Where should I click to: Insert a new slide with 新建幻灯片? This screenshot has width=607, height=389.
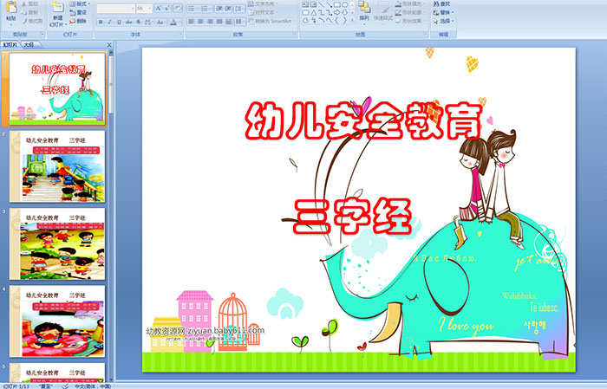[x=58, y=14]
